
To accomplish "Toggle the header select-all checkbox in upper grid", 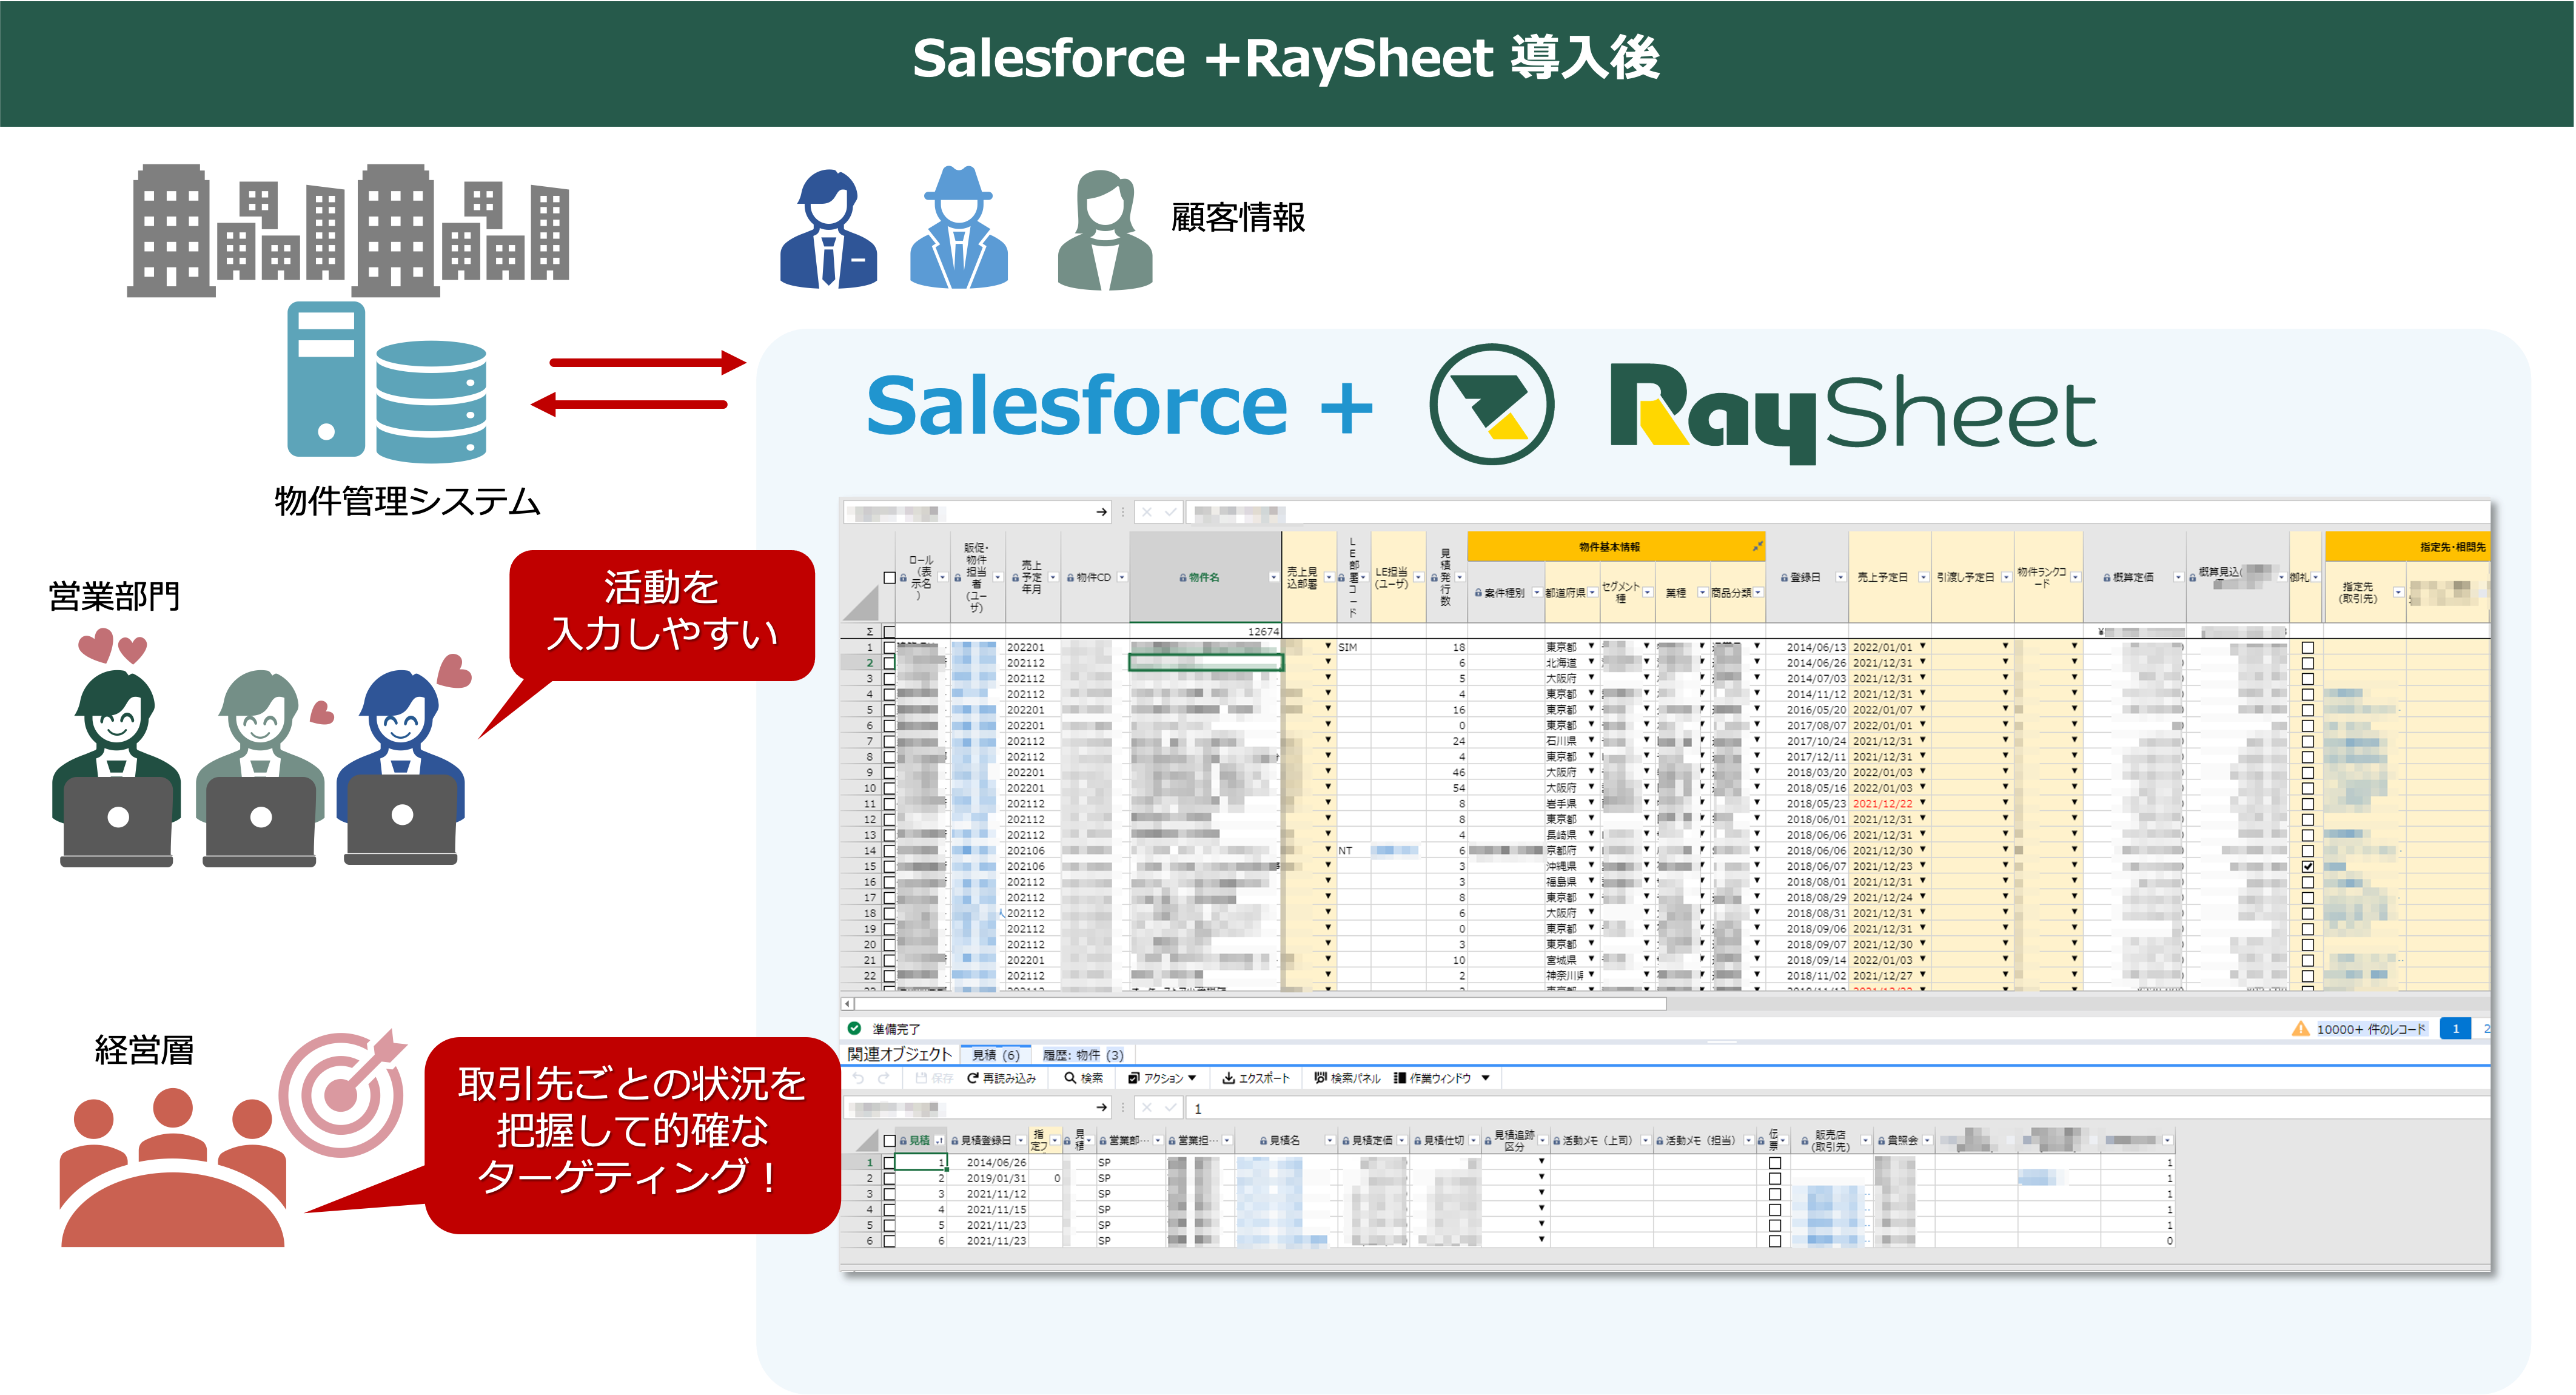I will 889,577.
